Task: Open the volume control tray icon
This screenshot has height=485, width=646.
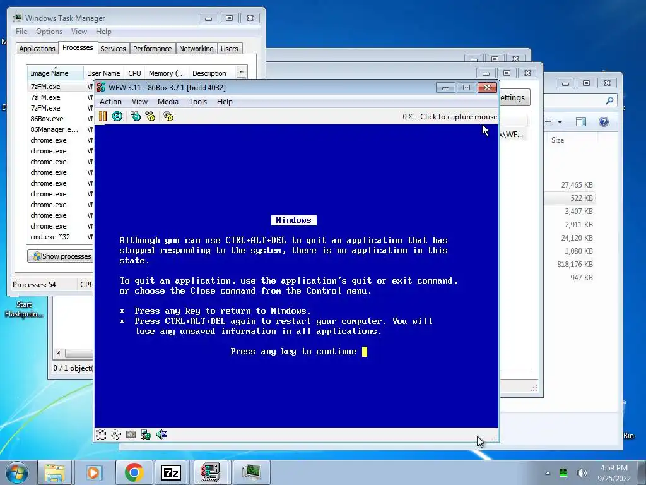Action: click(582, 473)
